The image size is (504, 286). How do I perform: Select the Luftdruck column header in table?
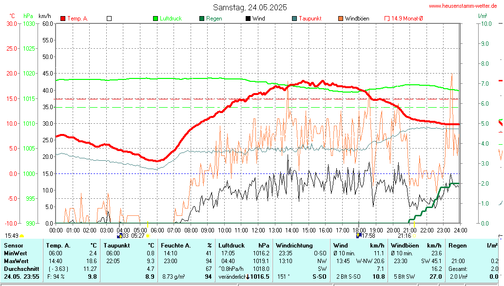point(232,245)
